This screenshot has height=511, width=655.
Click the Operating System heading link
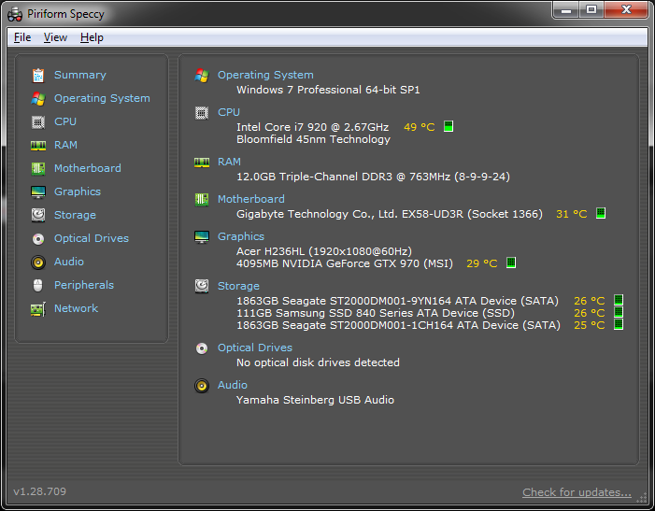265,75
